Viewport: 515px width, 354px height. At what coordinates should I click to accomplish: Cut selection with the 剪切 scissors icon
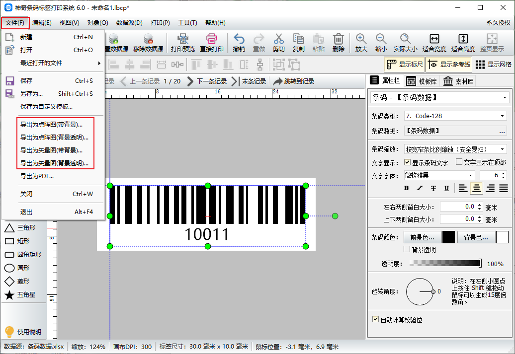click(x=278, y=43)
